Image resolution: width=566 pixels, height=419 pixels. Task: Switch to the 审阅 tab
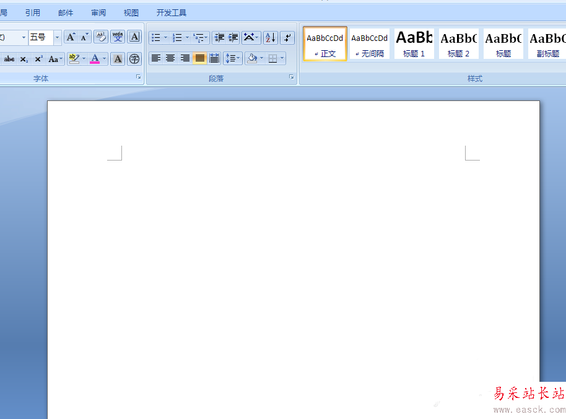98,13
